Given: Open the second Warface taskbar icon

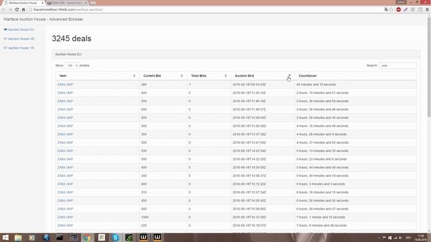Looking at the screenshot, I should (x=157, y=237).
